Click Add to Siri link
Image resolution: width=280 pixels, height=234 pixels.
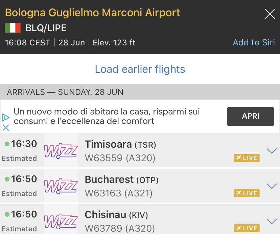pos(254,42)
